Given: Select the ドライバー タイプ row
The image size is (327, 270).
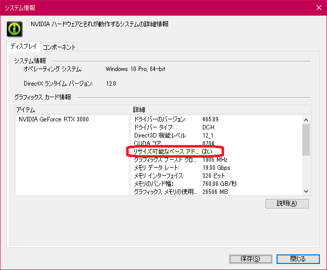Looking at the screenshot, I should point(217,127).
